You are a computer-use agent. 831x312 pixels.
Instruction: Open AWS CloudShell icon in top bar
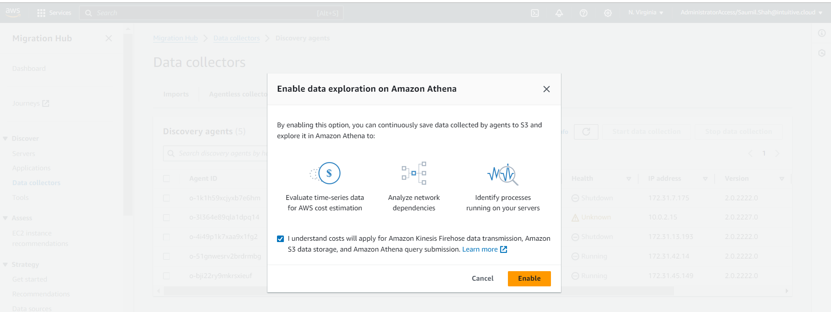[x=535, y=13]
